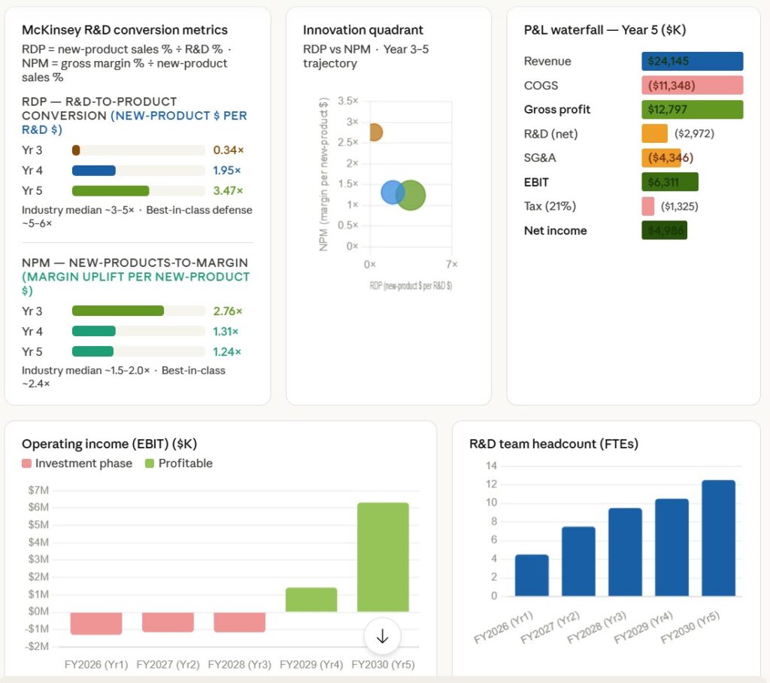Click the scroll-down arrow button
This screenshot has height=683, width=770.
click(382, 636)
